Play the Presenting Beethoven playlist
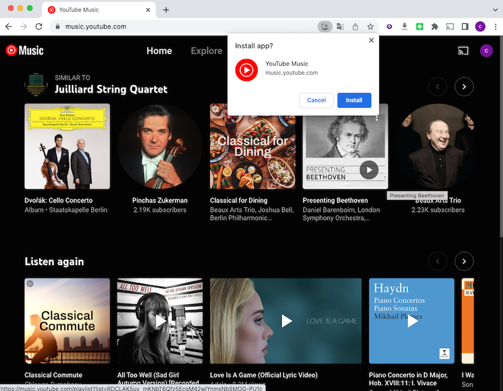Image resolution: width=503 pixels, height=391 pixels. [x=369, y=169]
